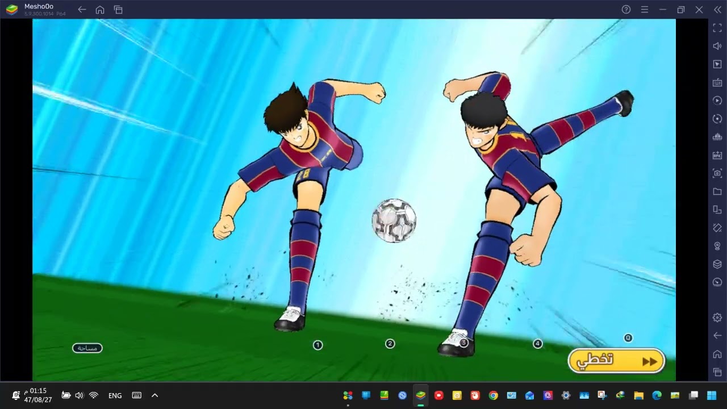The image size is (727, 409).
Task: Open File Explorer from the taskbar
Action: (638, 395)
